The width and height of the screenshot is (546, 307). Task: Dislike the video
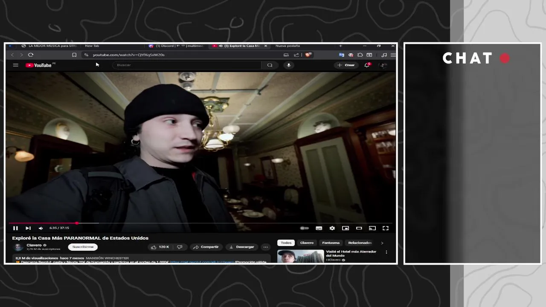pyautogui.click(x=180, y=247)
